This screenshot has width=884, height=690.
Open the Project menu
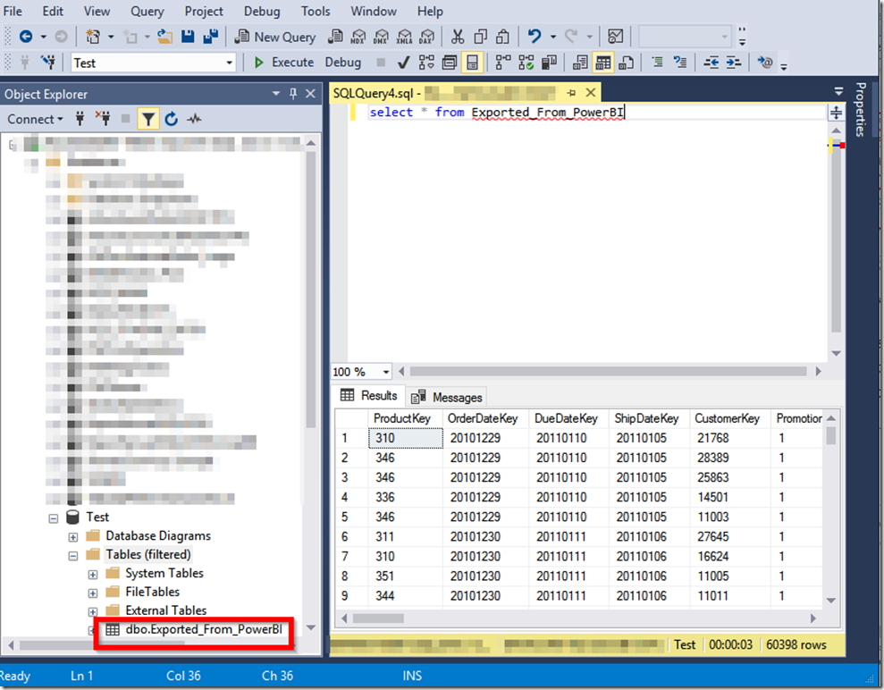pos(204,12)
